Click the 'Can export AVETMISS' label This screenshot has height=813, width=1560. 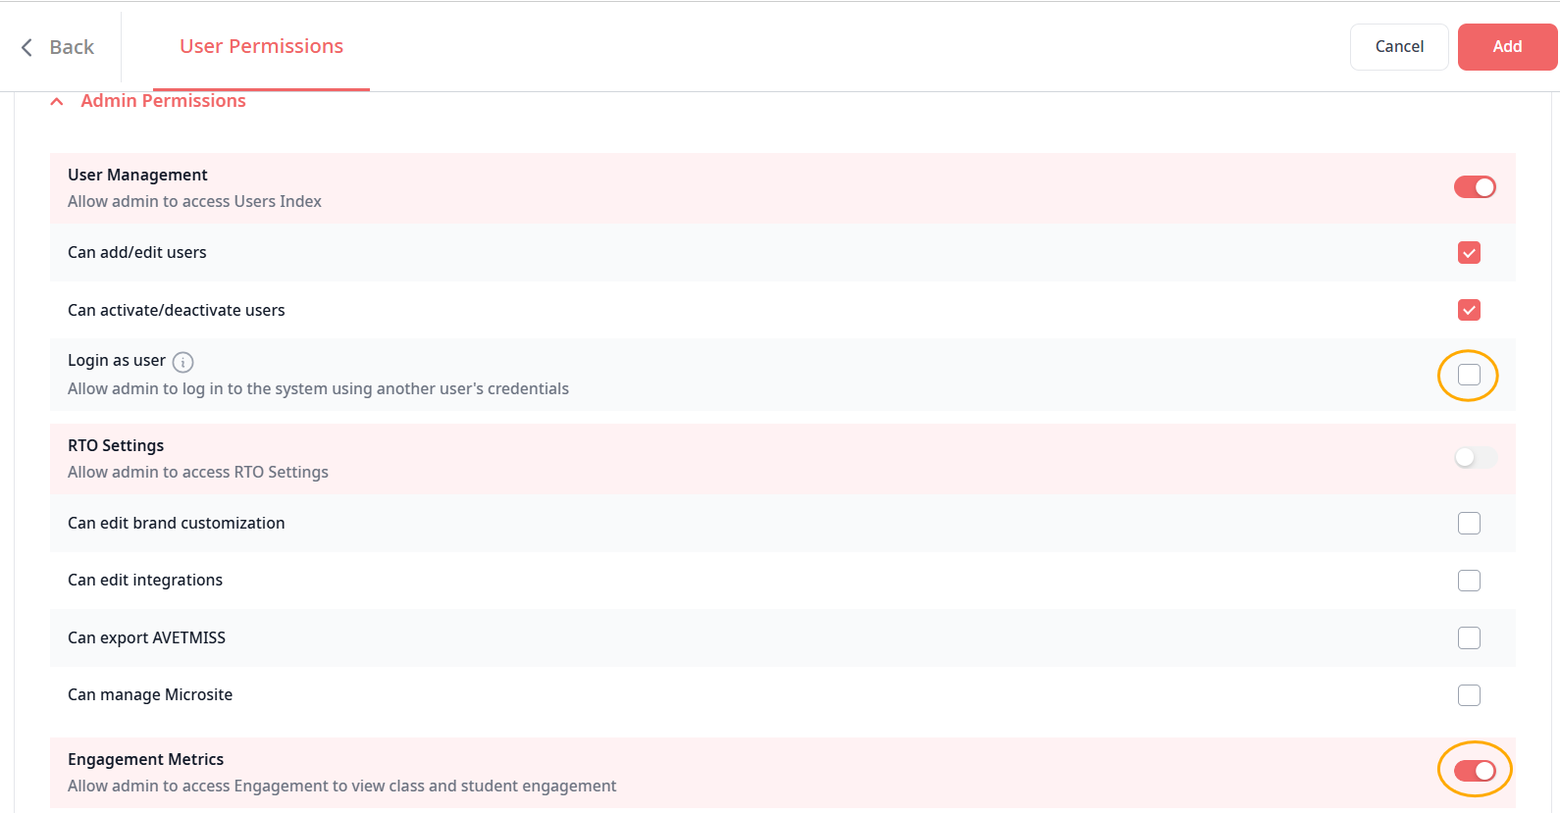(146, 637)
